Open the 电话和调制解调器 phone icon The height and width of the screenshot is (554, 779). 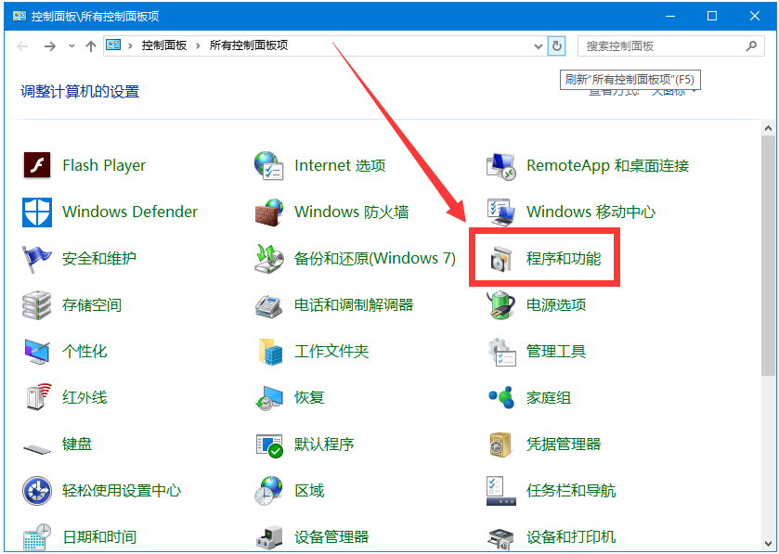tap(268, 305)
